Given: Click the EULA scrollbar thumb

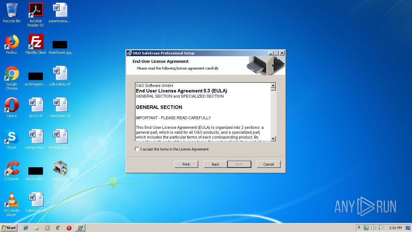Looking at the screenshot, I should click(273, 89).
